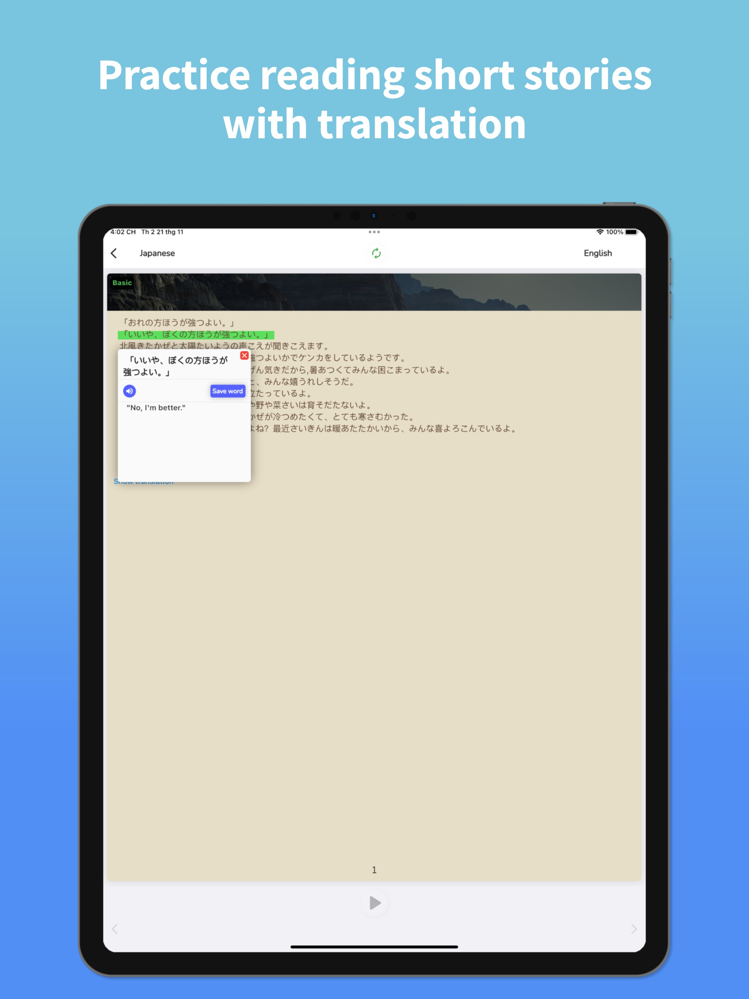
Task: Go to next page with bottom-right arrow
Action: tap(634, 929)
